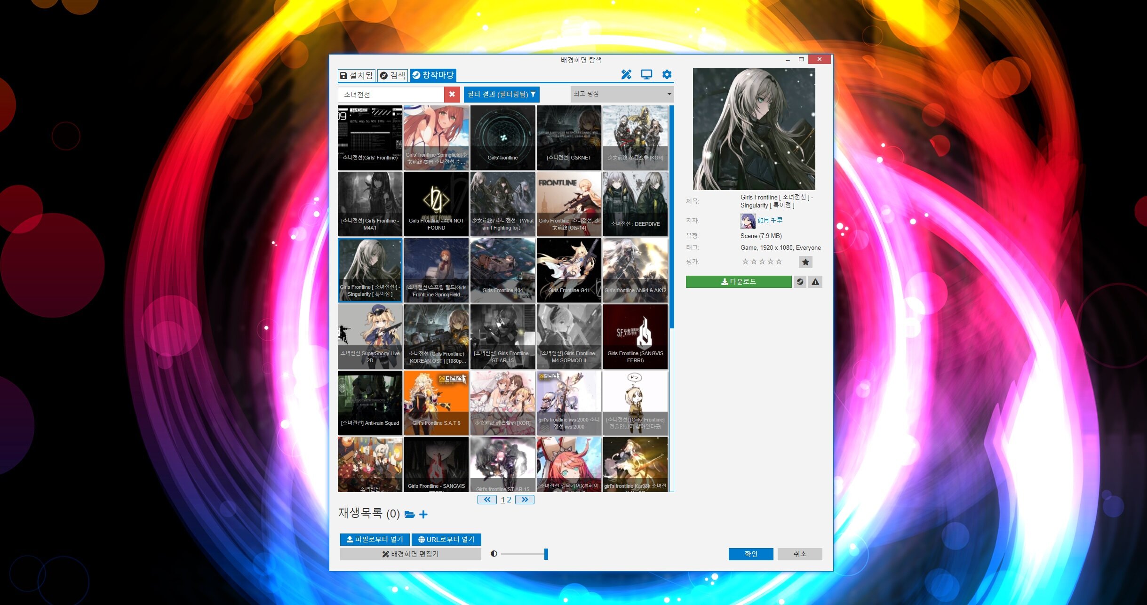Go to next page of results
The width and height of the screenshot is (1147, 605).
(x=525, y=500)
